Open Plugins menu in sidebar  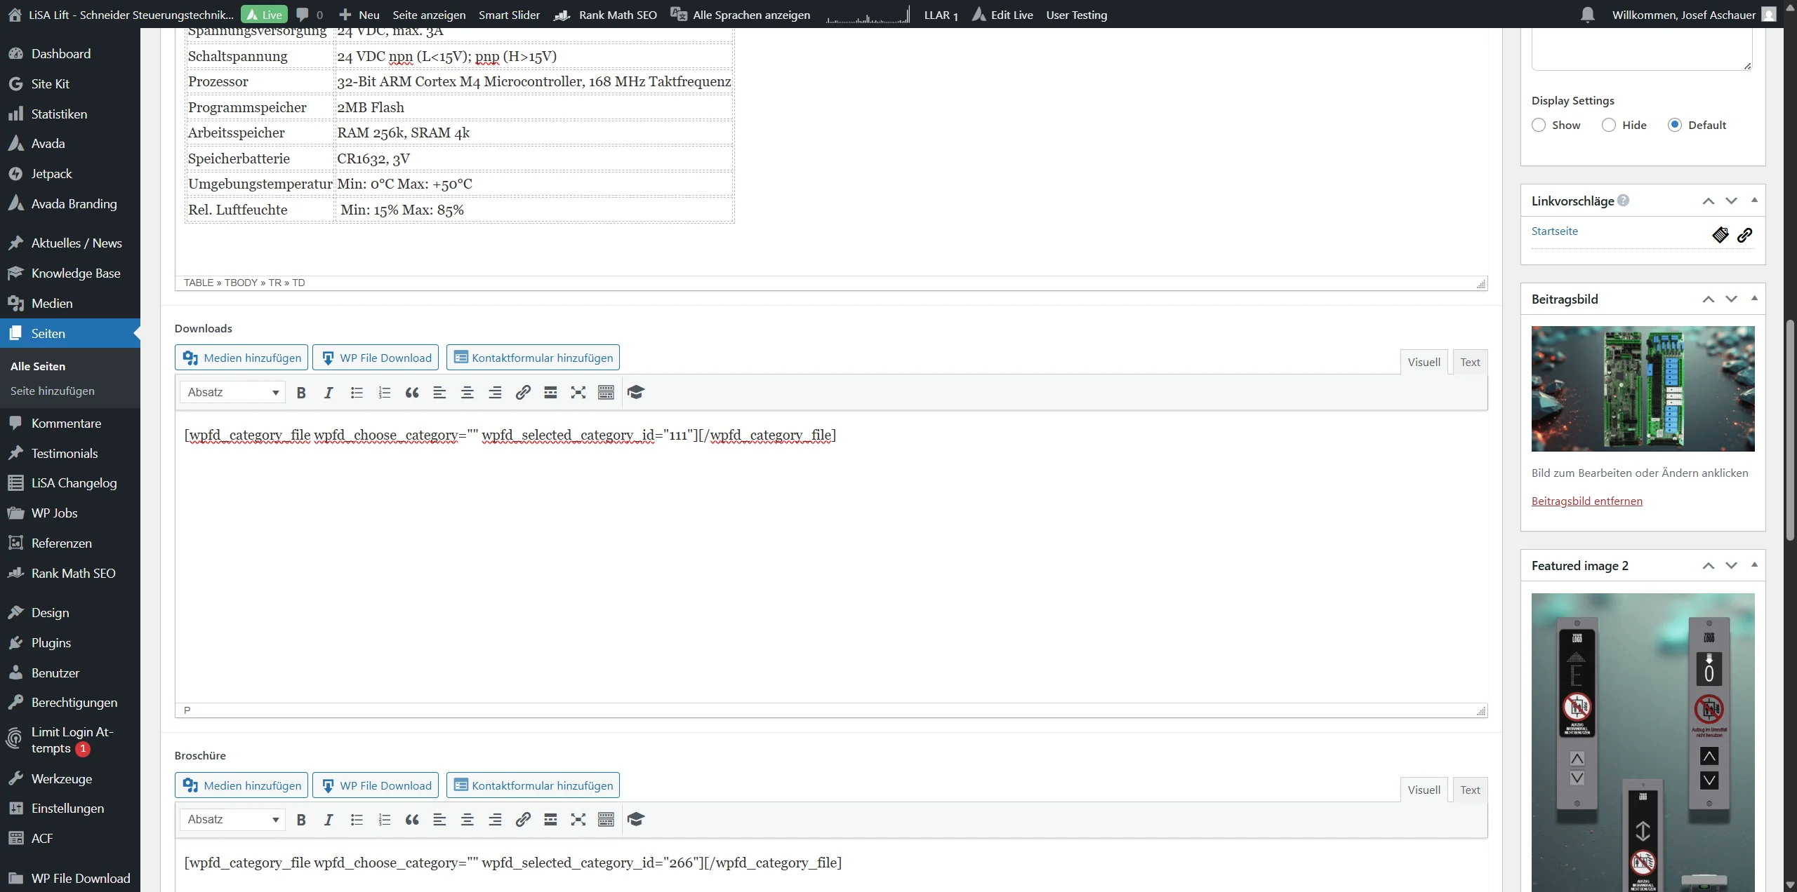click(x=51, y=642)
